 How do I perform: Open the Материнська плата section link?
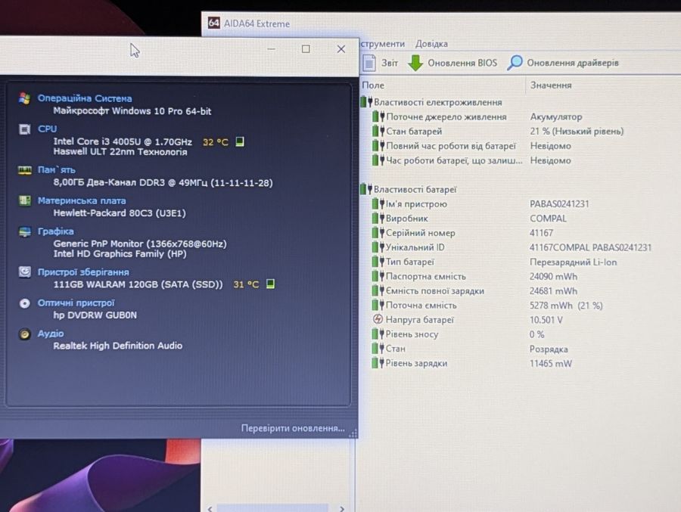[x=82, y=200]
